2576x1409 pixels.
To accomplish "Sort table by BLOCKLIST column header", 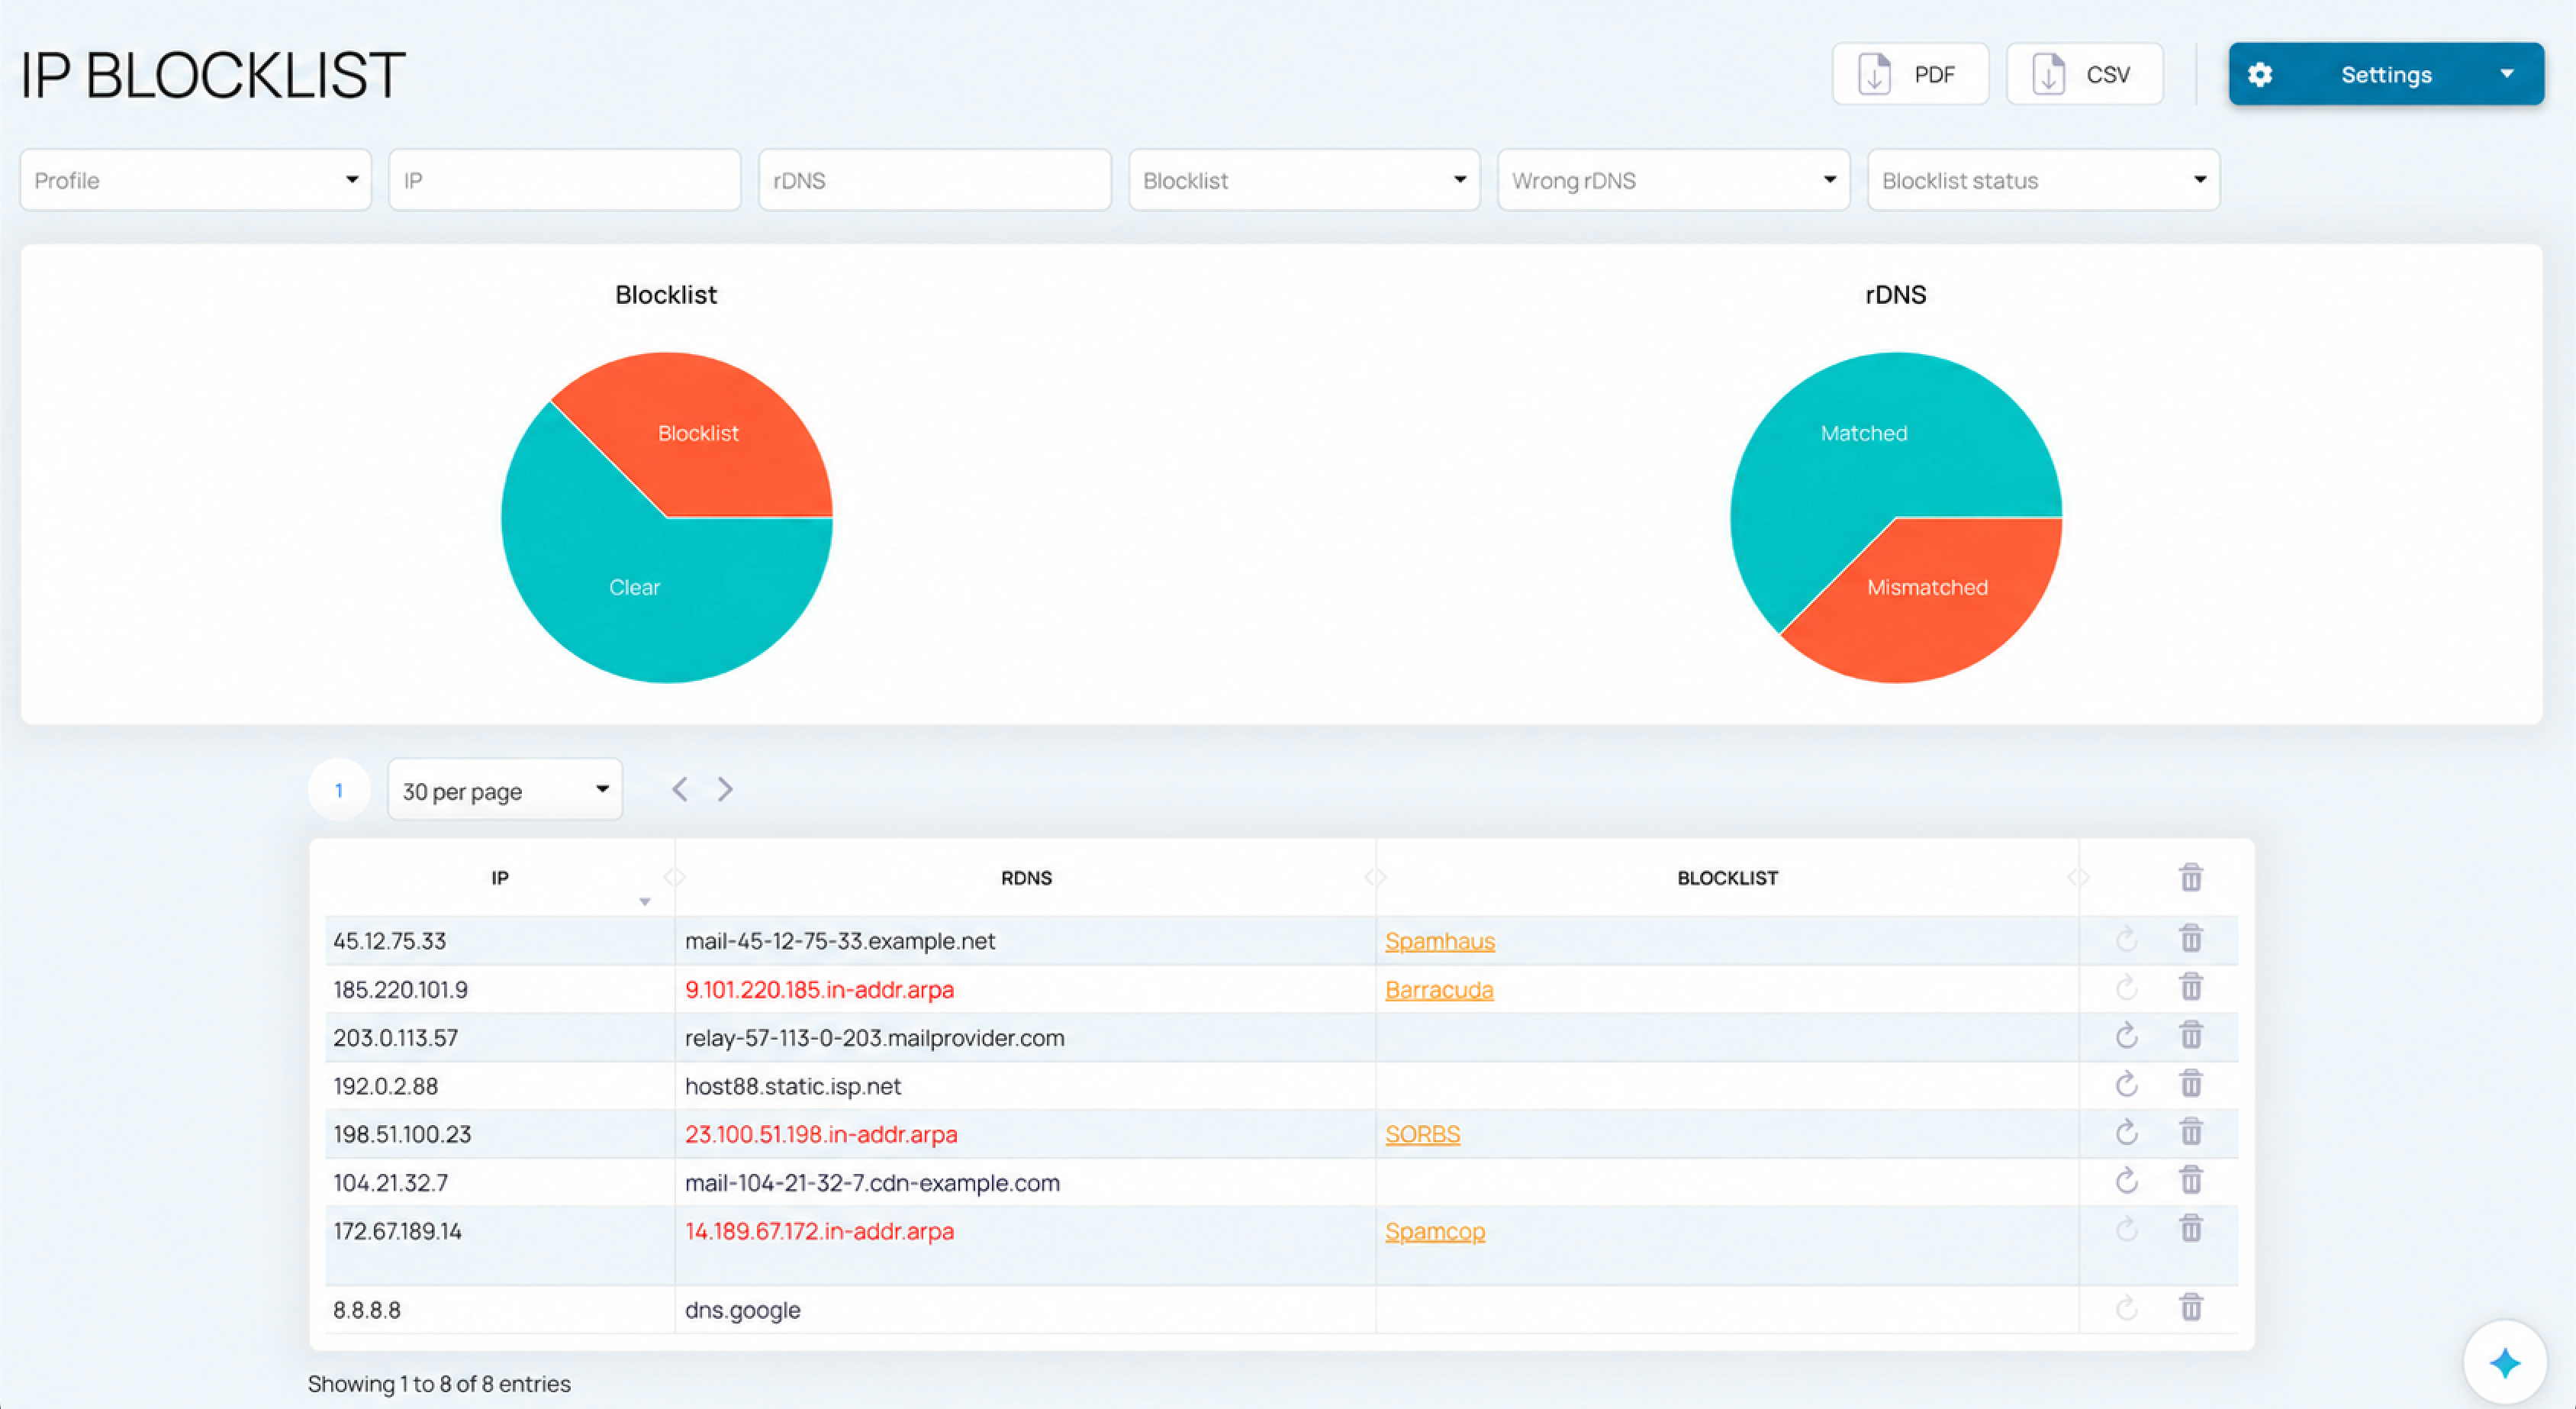I will coord(1727,878).
